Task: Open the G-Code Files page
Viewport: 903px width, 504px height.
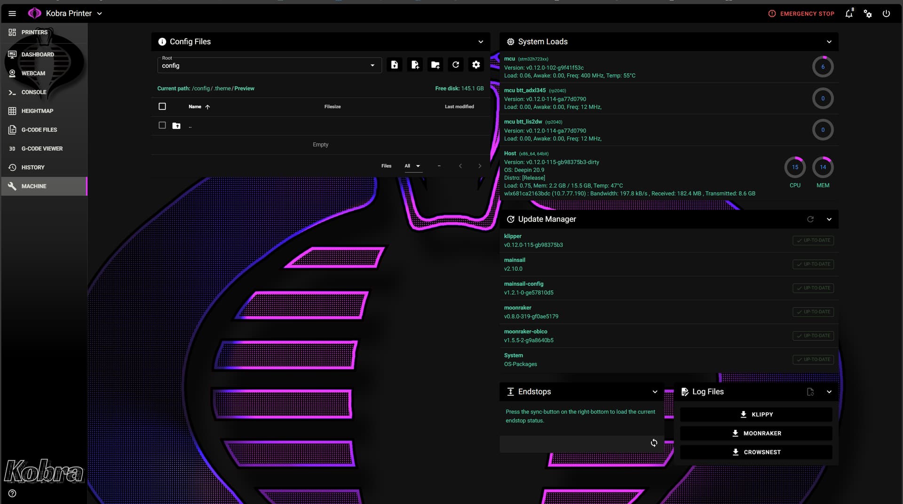Action: [44, 130]
